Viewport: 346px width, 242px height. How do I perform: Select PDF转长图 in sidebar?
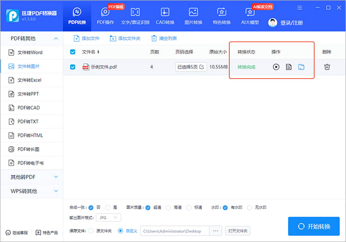coord(32,149)
